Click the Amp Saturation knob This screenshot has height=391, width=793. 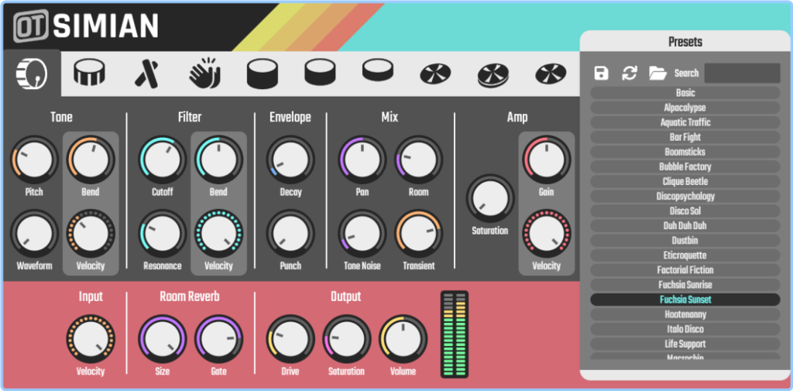coord(490,198)
